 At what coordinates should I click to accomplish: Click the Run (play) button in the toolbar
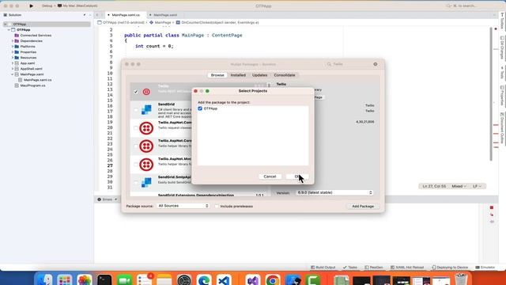click(x=32, y=6)
